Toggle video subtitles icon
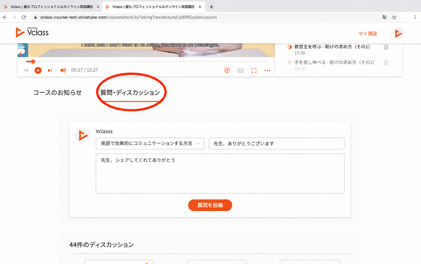421x264 pixels. (240, 70)
